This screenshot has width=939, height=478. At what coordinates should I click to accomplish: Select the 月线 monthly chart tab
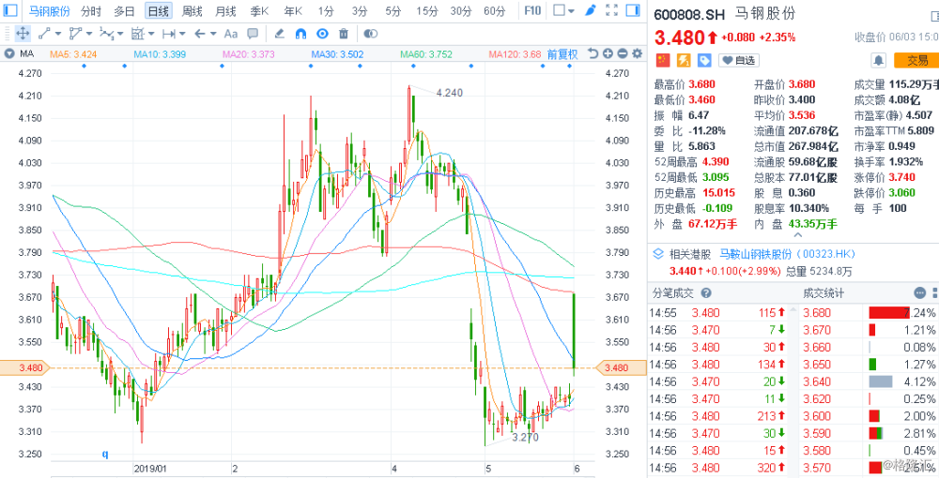point(225,10)
